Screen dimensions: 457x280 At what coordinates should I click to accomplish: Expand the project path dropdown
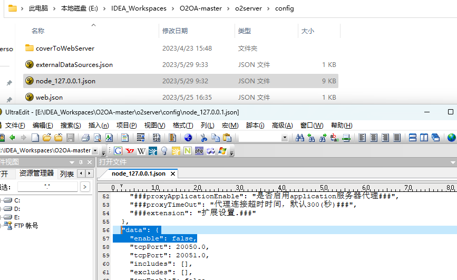pos(95,150)
